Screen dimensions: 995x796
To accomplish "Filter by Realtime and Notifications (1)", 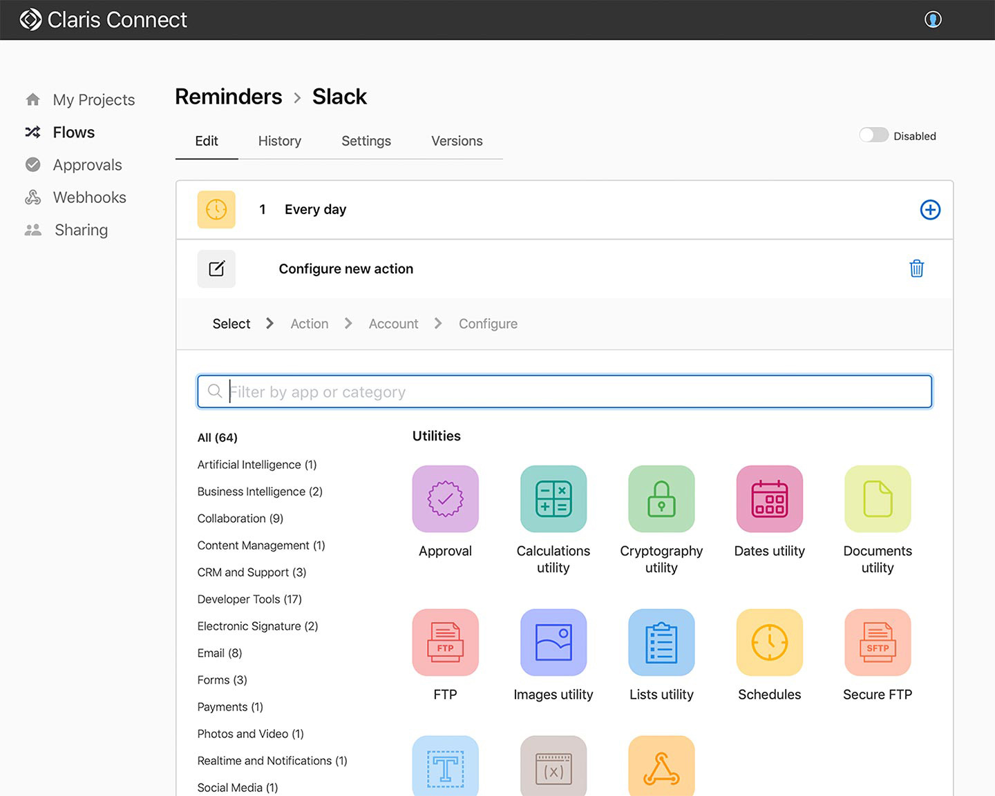I will pos(272,761).
